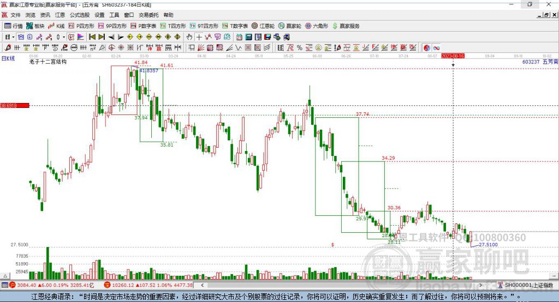Open the 设置 menu
Viewport: 559px width, 302px height.
tap(99, 15)
